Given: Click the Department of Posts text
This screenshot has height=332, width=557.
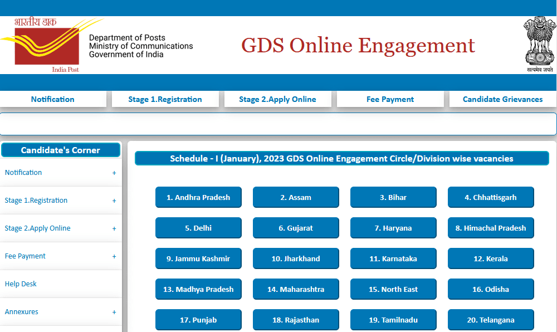Looking at the screenshot, I should tap(127, 38).
